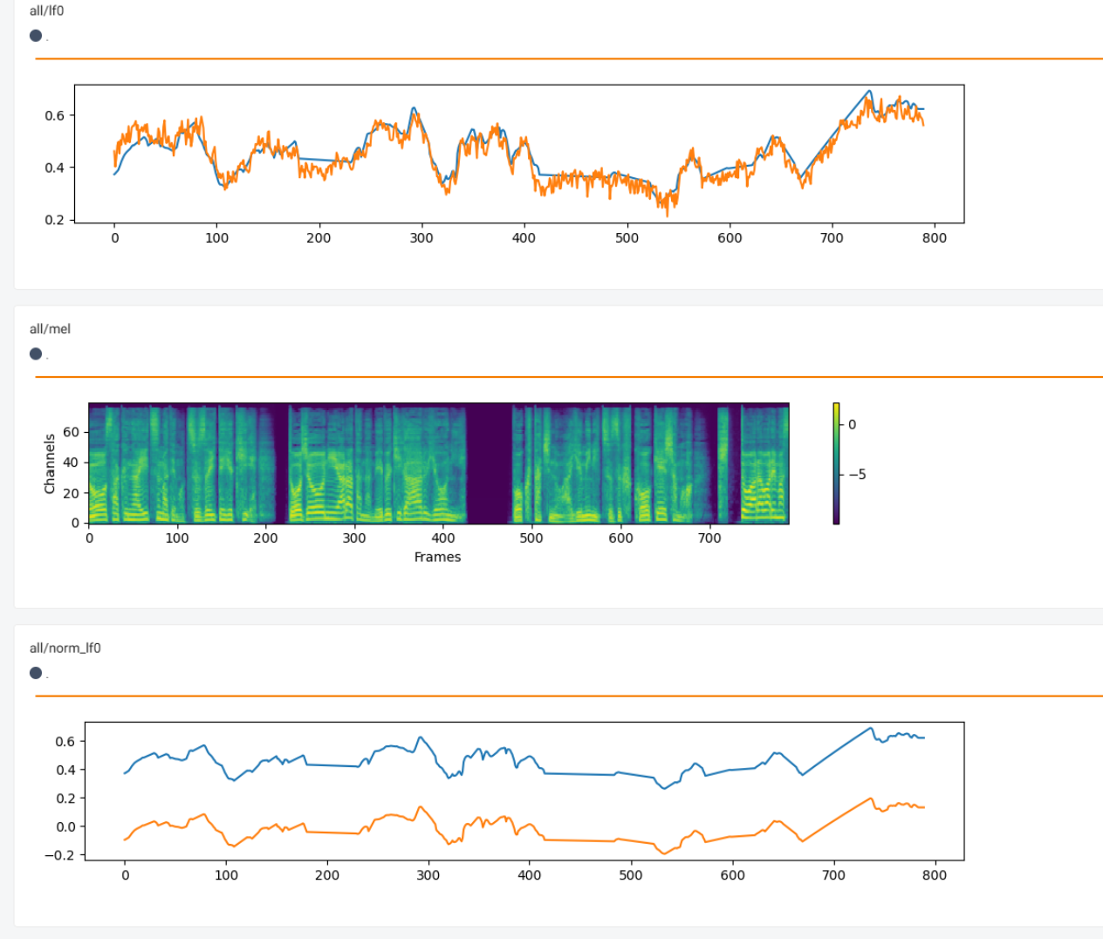
Task: Click the run color dot under all/norm_lf0
Action: tap(36, 673)
